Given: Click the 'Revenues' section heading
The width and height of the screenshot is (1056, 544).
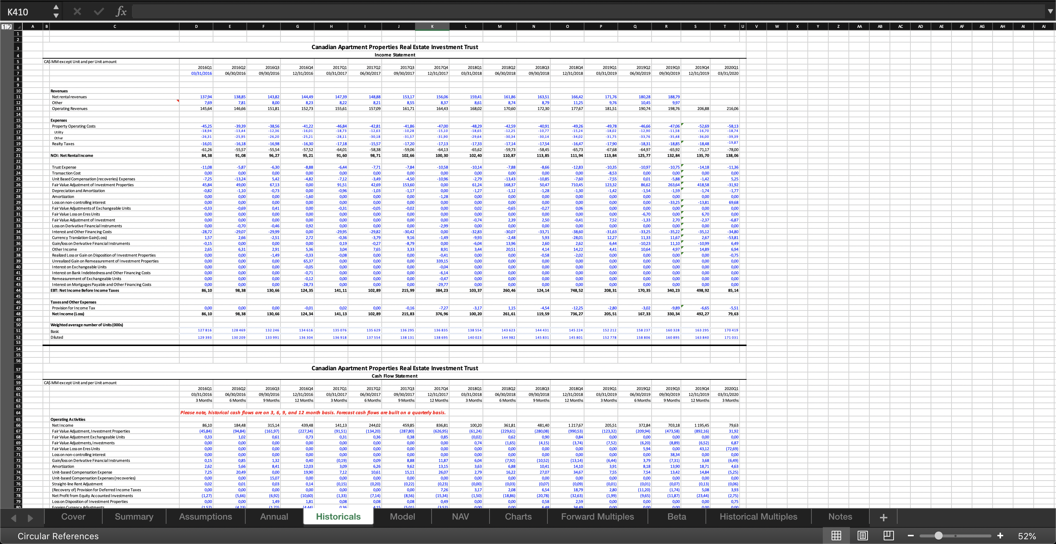Looking at the screenshot, I should [59, 91].
